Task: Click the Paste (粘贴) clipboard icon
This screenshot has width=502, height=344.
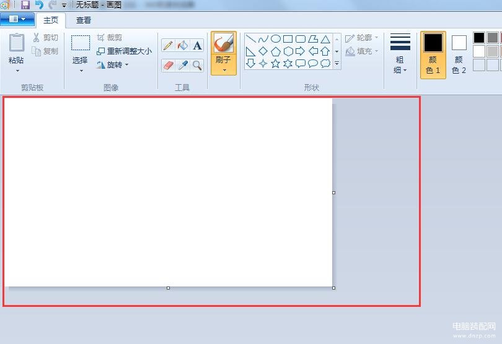Action: pyautogui.click(x=16, y=43)
